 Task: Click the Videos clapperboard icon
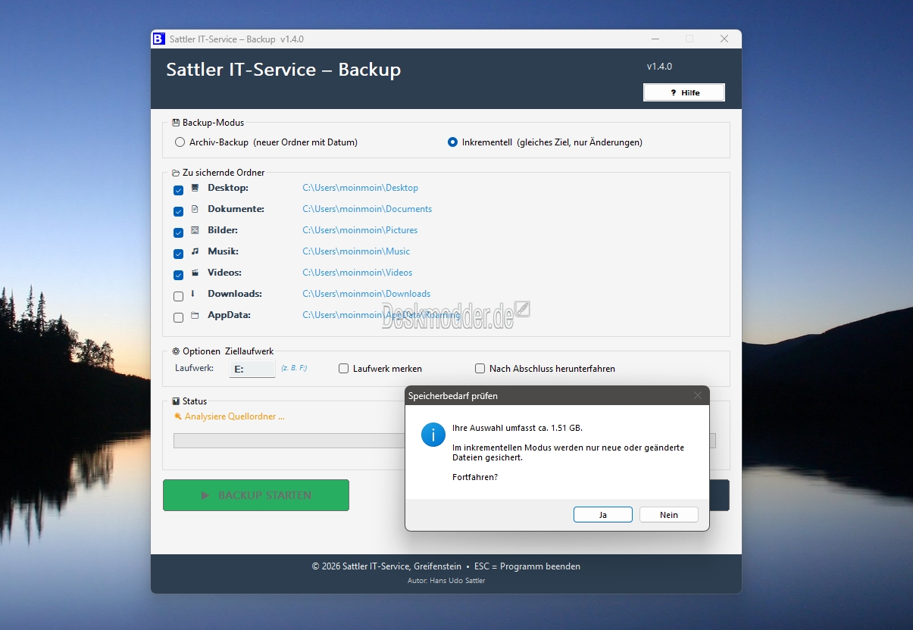[x=195, y=273]
